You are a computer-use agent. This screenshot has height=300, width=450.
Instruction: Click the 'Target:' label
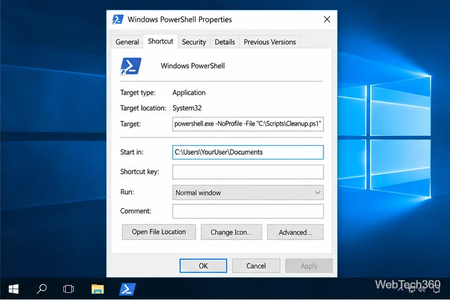131,124
